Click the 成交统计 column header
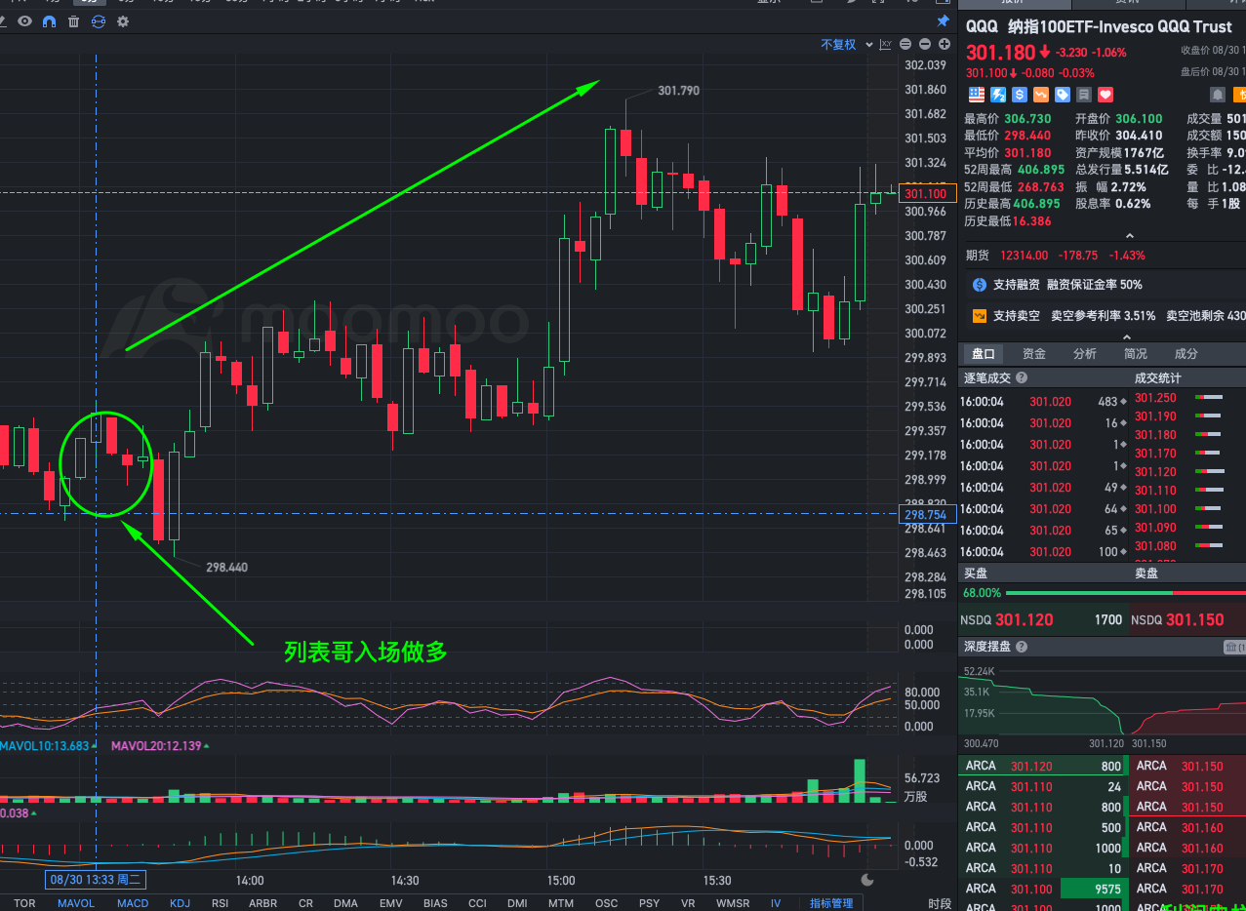1246x911 pixels. click(x=1157, y=378)
